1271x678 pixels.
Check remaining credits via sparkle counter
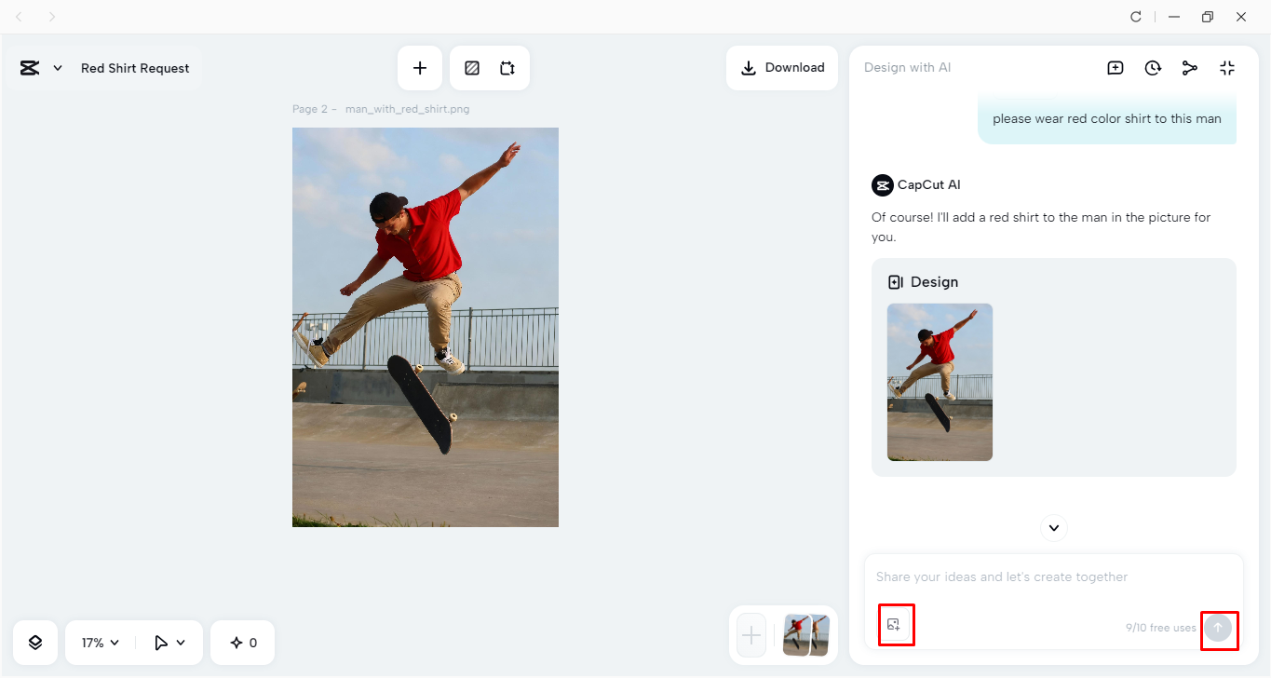click(242, 642)
